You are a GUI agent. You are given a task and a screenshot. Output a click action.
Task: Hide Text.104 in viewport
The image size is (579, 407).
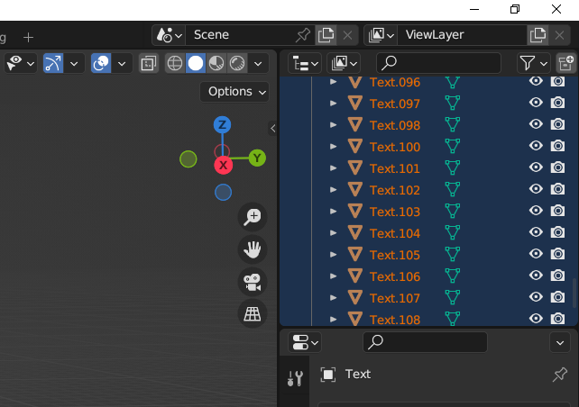tap(536, 232)
